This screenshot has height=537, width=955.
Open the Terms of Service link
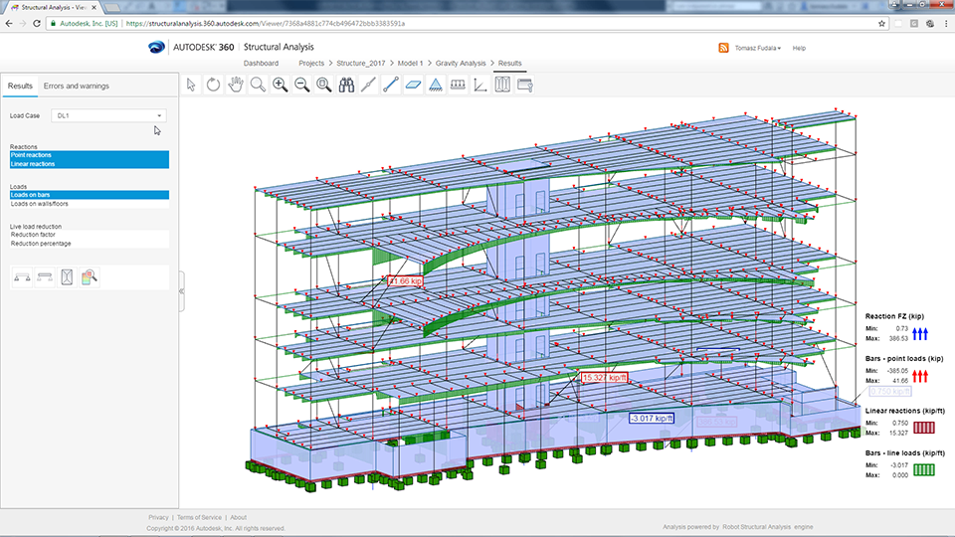[199, 517]
